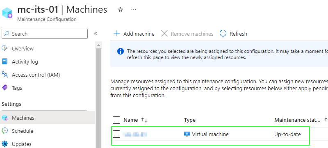Screen dimensions: 328x148
Task: Open Overview in the sidebar
Action: 23,48
